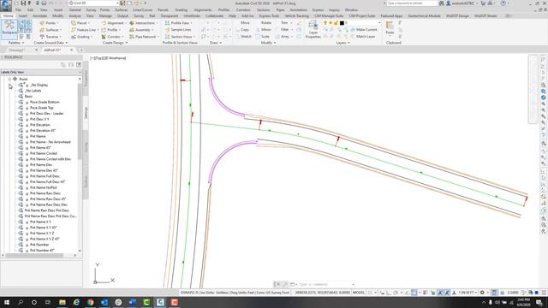Open the Alignments menu
The height and width of the screenshot is (308, 548).
click(203, 9)
